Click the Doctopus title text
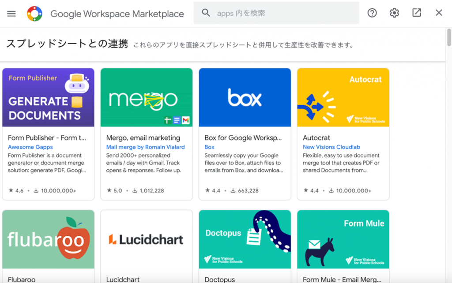 coord(220,279)
